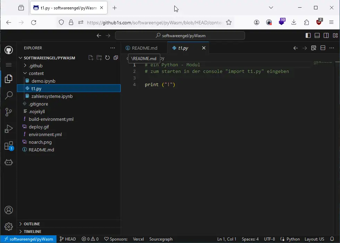The width and height of the screenshot is (340, 243).
Task: Toggle secondary side bar layout
Action: 326,35
